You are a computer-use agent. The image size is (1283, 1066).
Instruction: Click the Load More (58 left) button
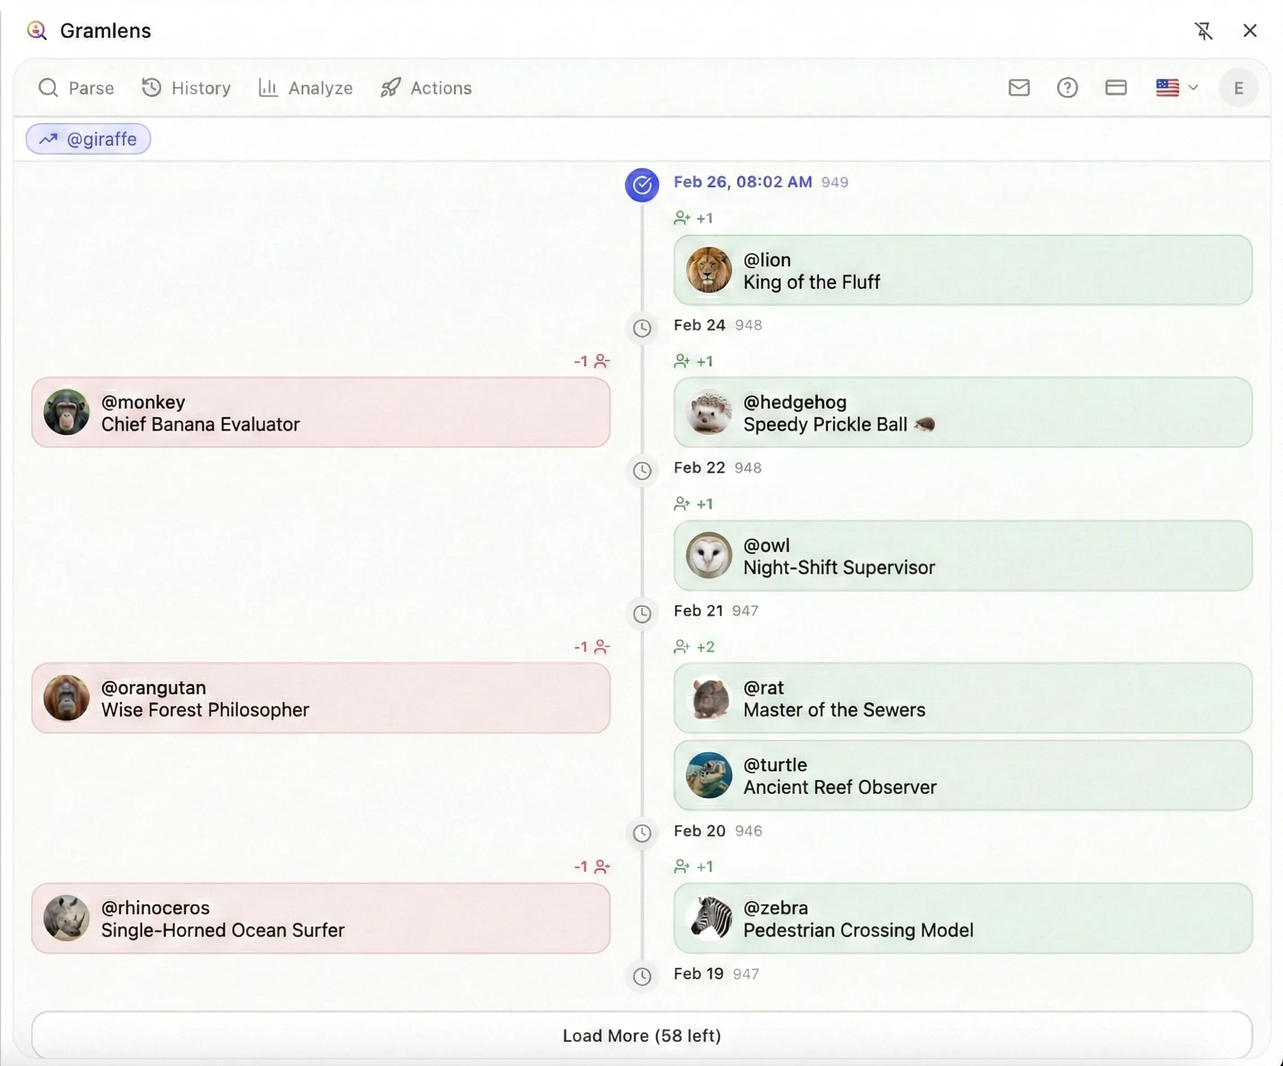[x=641, y=1036]
